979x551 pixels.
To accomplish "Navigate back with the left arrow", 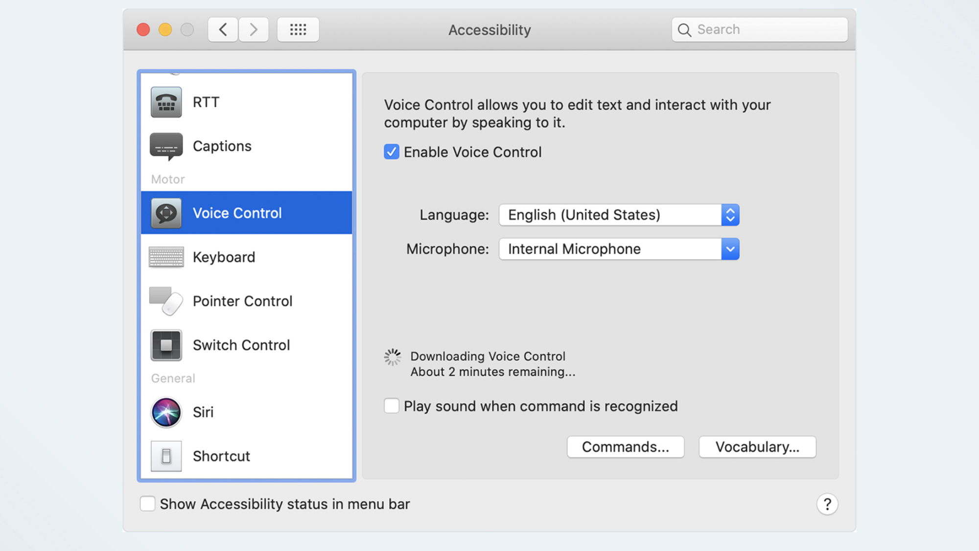I will 222,29.
